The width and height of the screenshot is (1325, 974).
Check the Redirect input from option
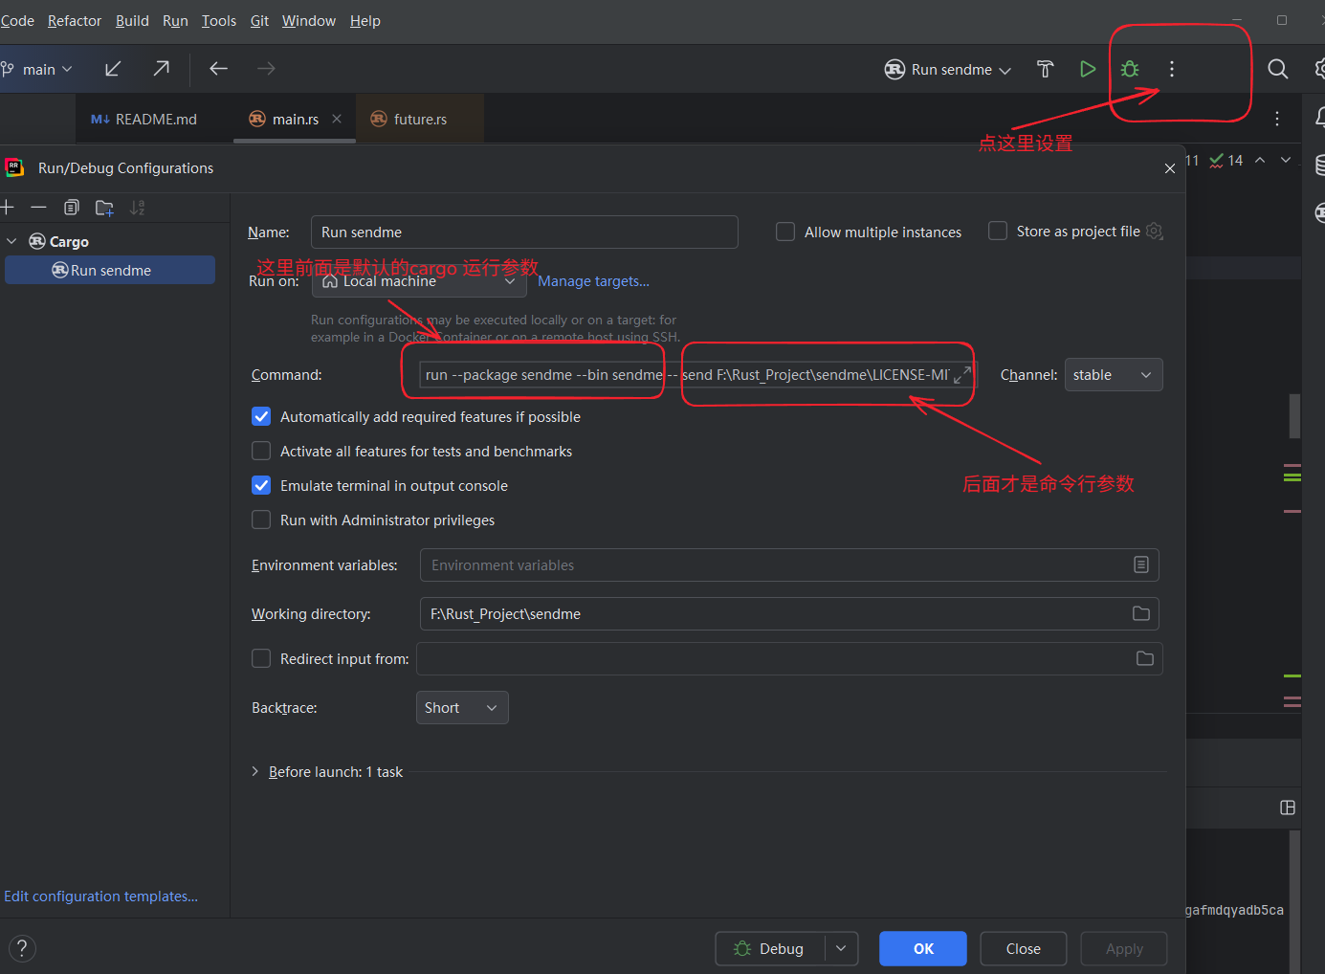point(261,658)
